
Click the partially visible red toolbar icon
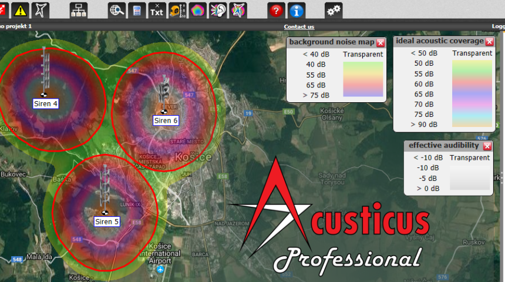[4, 11]
